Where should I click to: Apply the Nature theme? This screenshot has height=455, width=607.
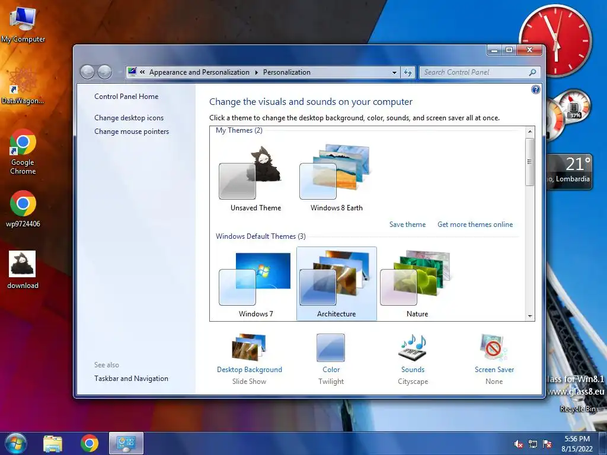point(417,284)
